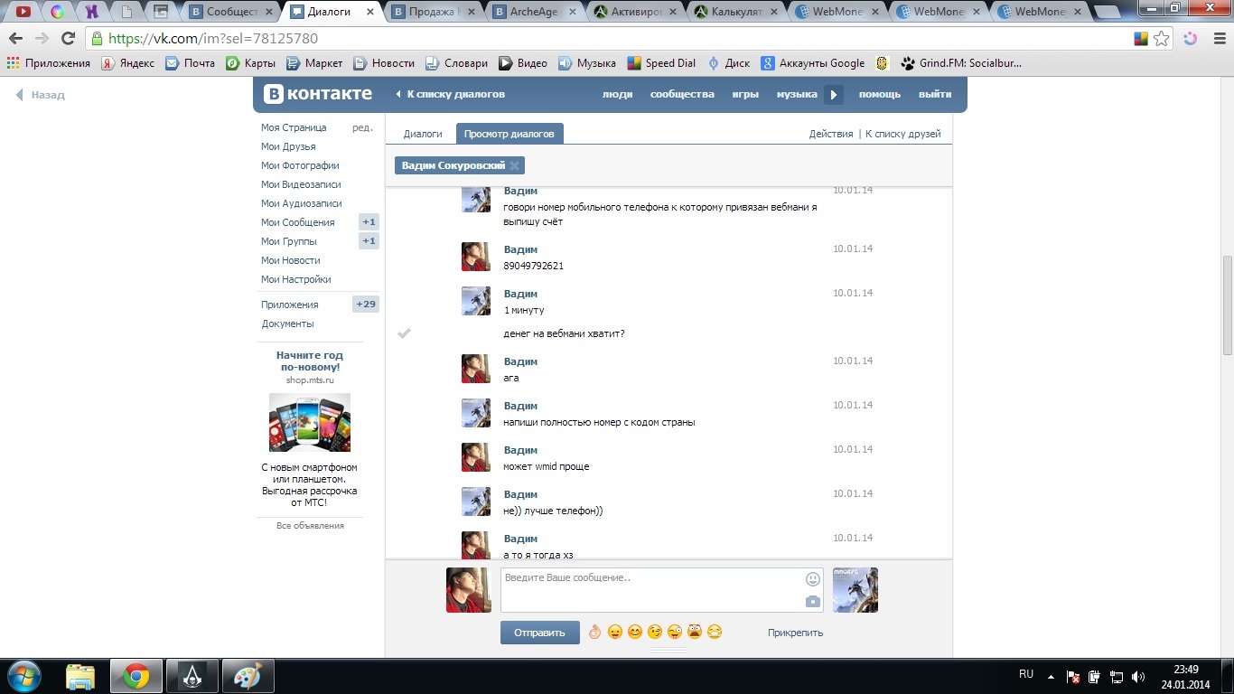Screen dimensions: 1234x694
Task: Open Мои Друзья in the left menu
Action: [x=288, y=146]
